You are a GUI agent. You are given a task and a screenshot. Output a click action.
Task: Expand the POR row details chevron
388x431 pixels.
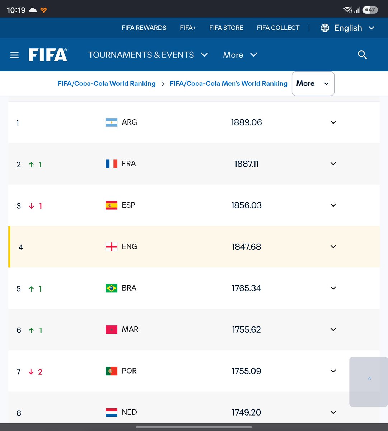pos(333,371)
